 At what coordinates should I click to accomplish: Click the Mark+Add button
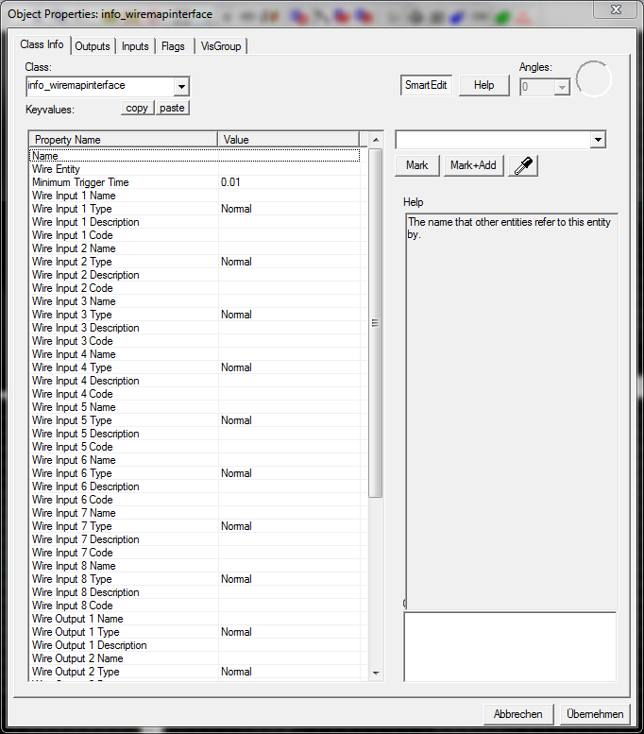click(x=473, y=165)
